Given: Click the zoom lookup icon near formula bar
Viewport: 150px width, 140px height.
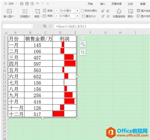Looking at the screenshot, I should pos(45,26).
